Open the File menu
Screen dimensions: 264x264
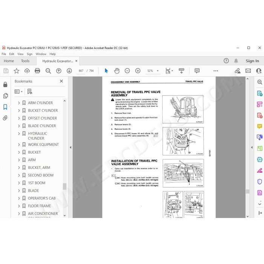[x=4, y=54]
